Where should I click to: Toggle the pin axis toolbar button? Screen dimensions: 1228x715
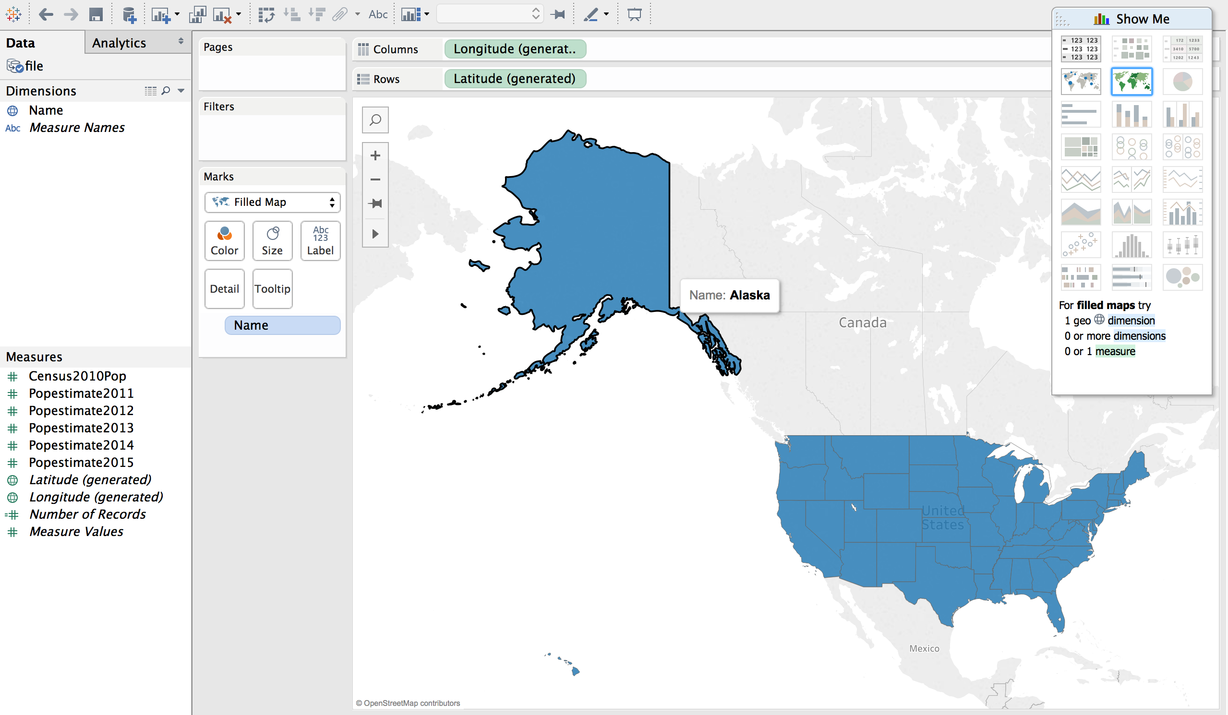(558, 14)
